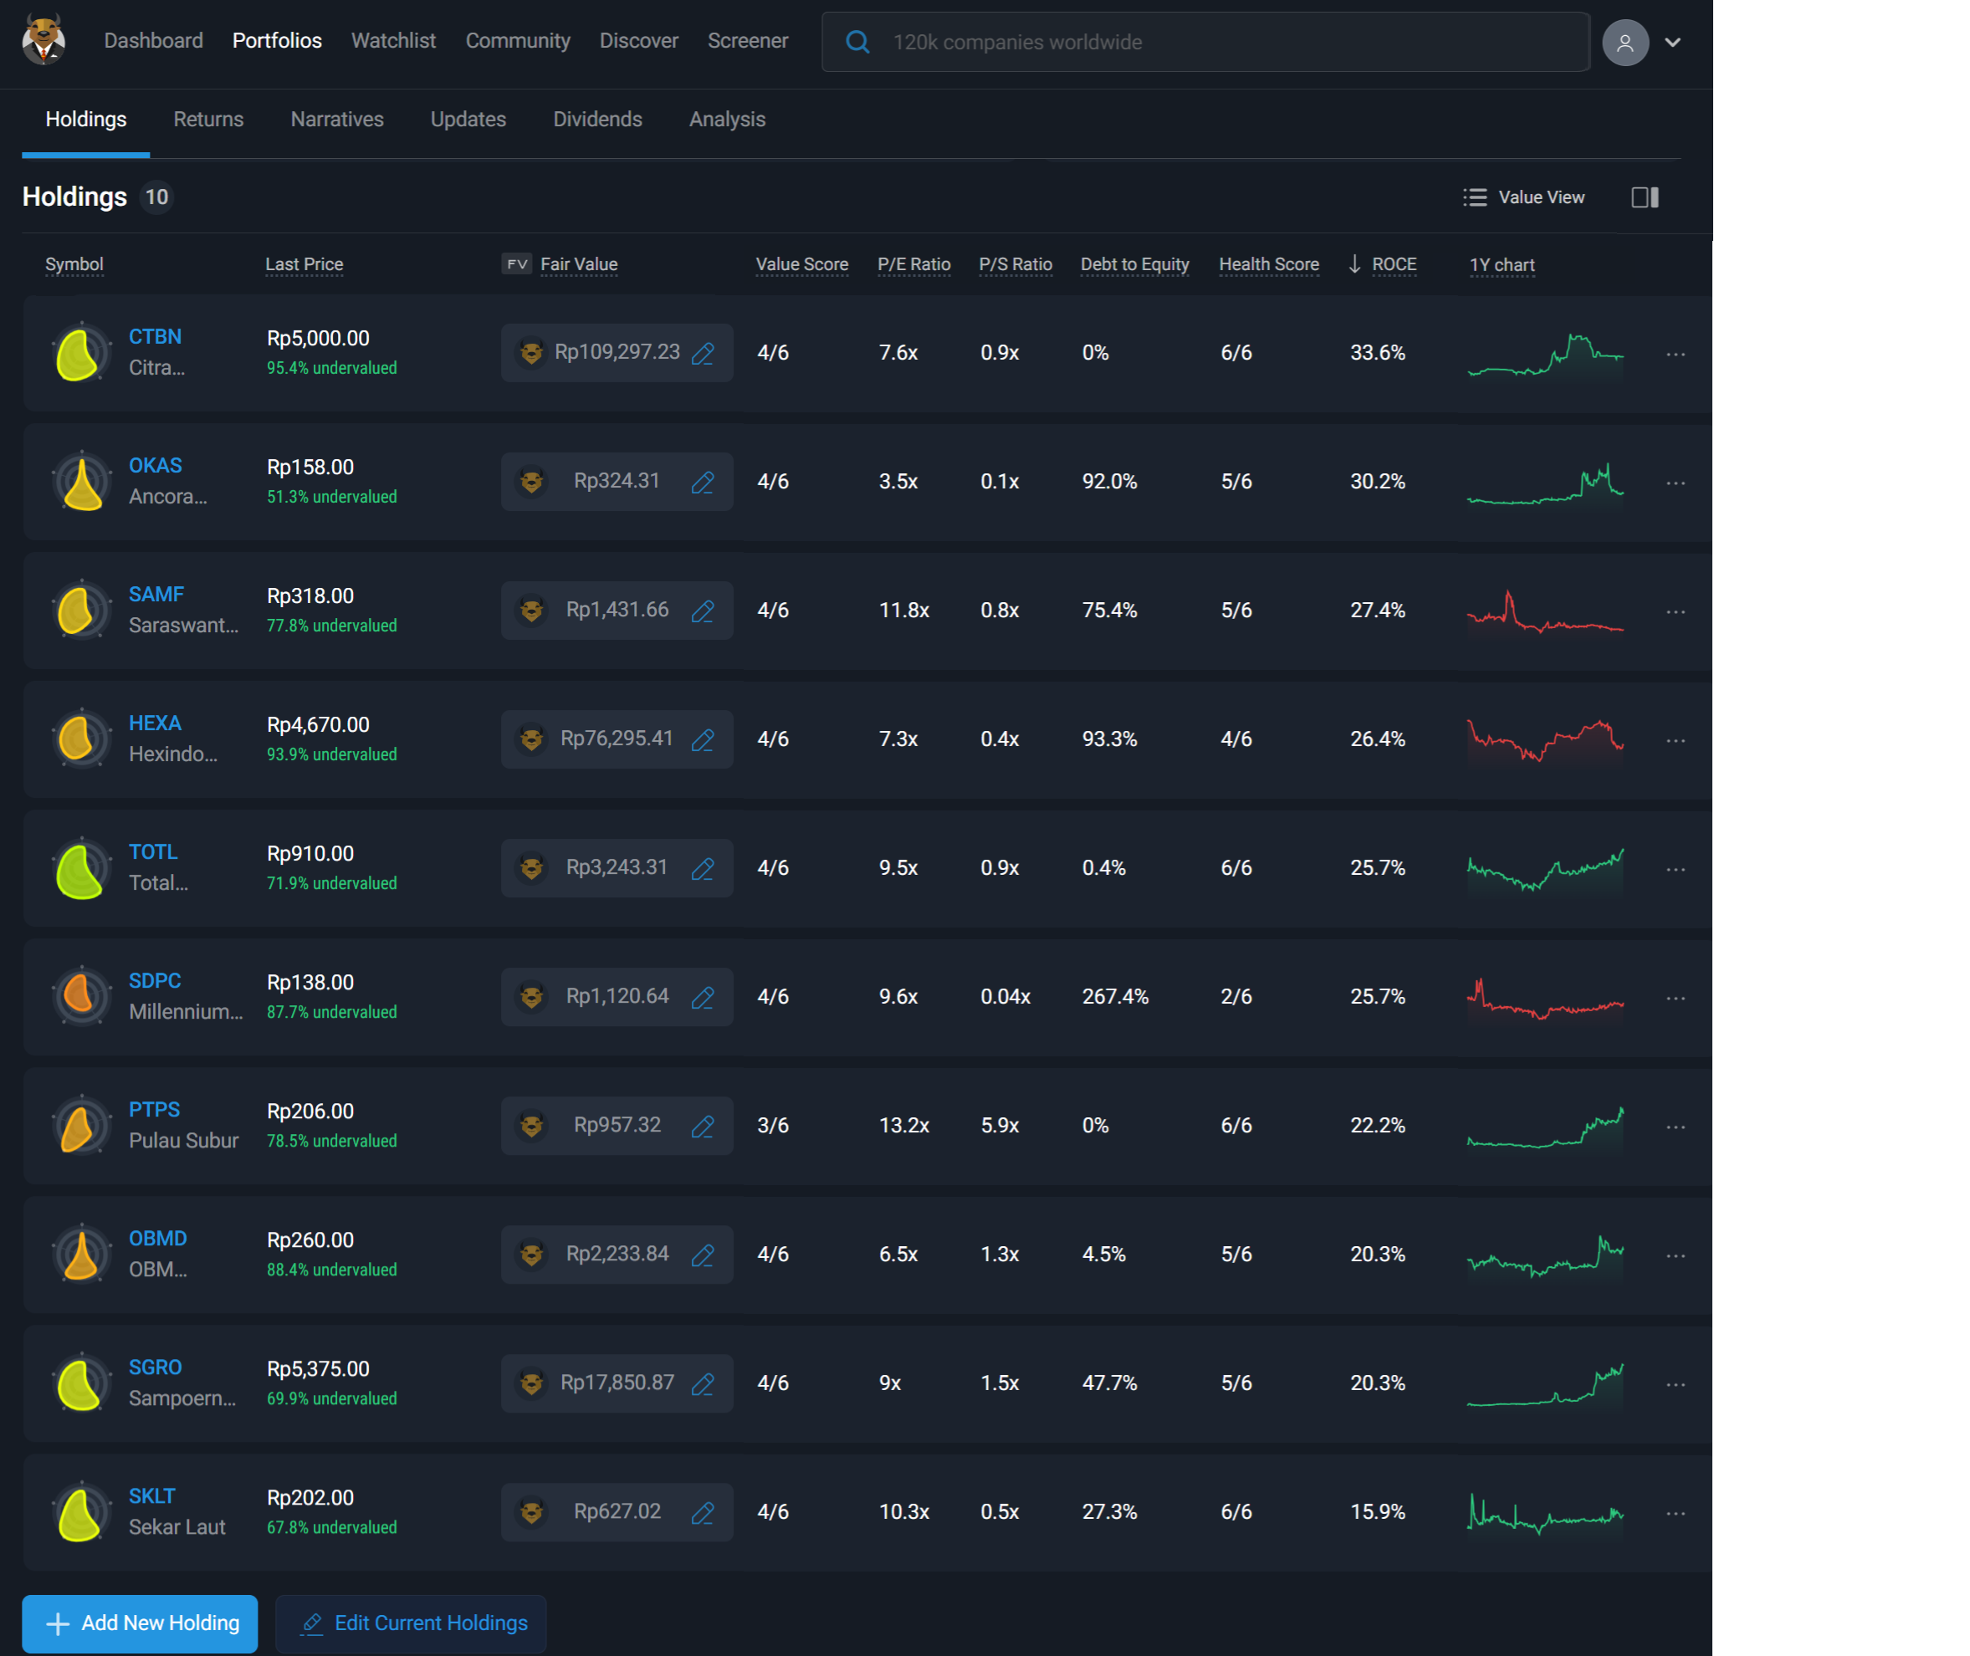Screen dimensions: 1970x1656
Task: Toggle the FV badge on Fair Value
Action: point(515,263)
